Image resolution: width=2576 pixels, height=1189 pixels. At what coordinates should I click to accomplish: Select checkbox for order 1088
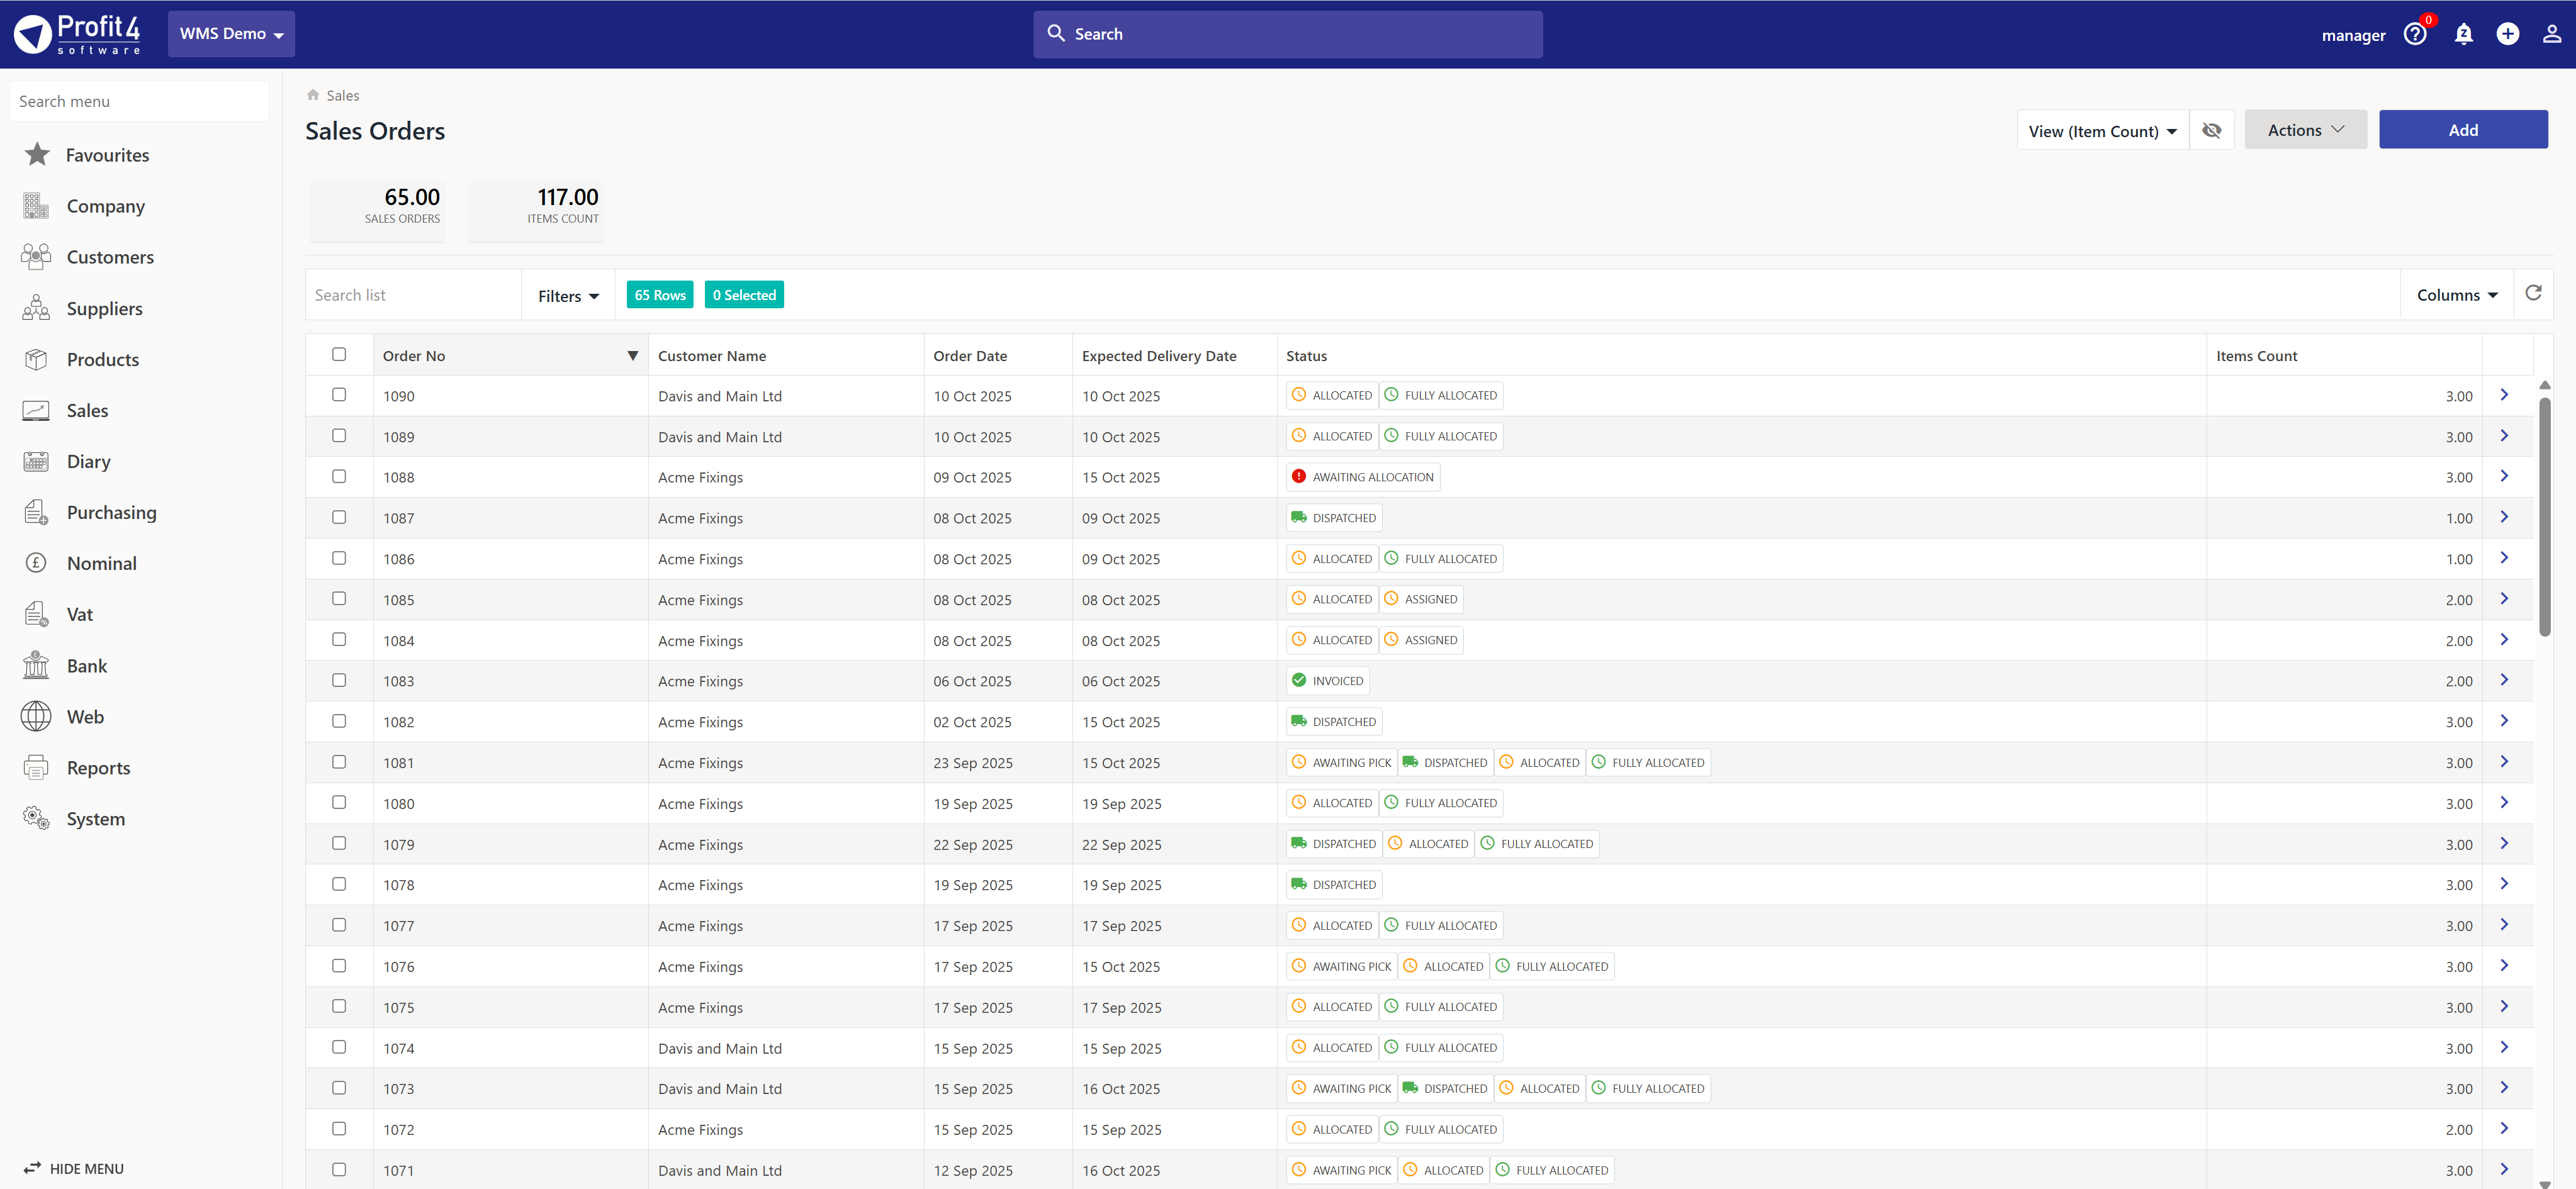(339, 477)
